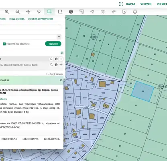Click parcel 2180 on the map
This screenshot has width=167, height=161.
(71, 74)
